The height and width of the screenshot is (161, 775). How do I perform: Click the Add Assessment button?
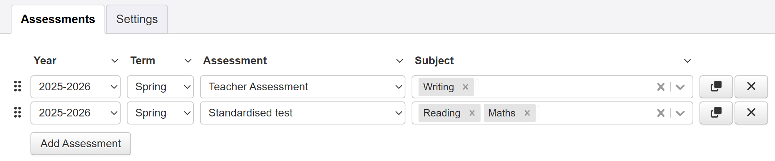pyautogui.click(x=81, y=144)
